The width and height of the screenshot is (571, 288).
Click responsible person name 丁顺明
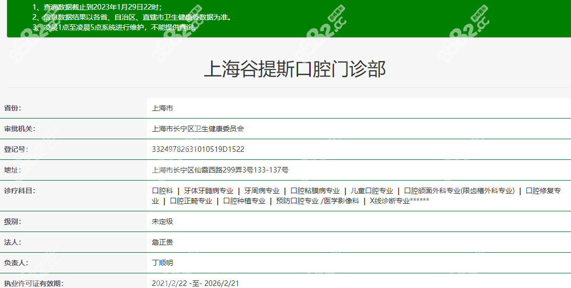pos(162,263)
